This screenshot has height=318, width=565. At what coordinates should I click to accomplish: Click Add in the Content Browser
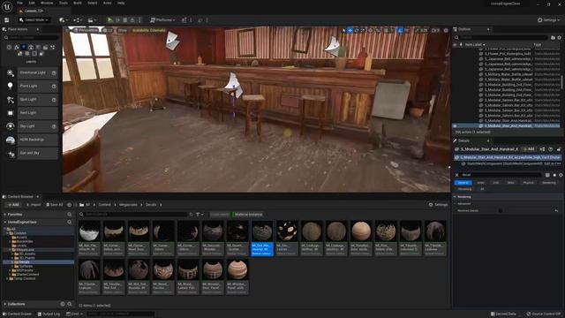(x=14, y=205)
